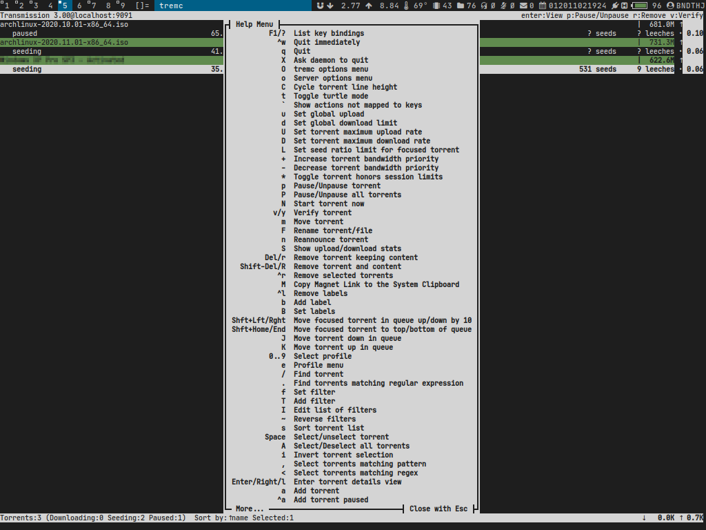Click the folder disk usage icon
The height and width of the screenshot is (530, 706).
(x=460, y=6)
